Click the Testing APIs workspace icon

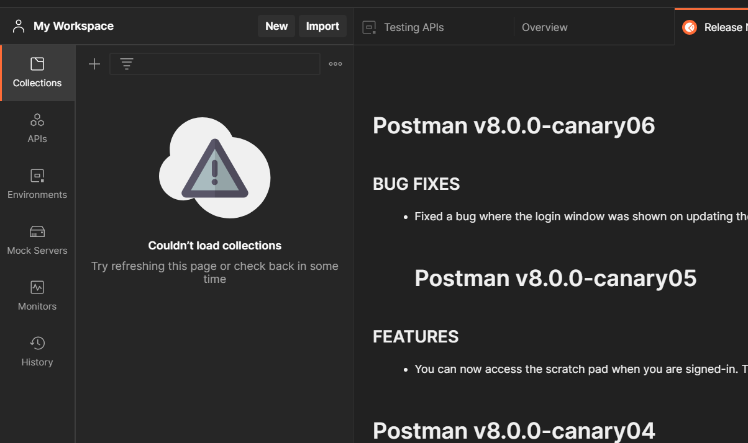coord(369,27)
